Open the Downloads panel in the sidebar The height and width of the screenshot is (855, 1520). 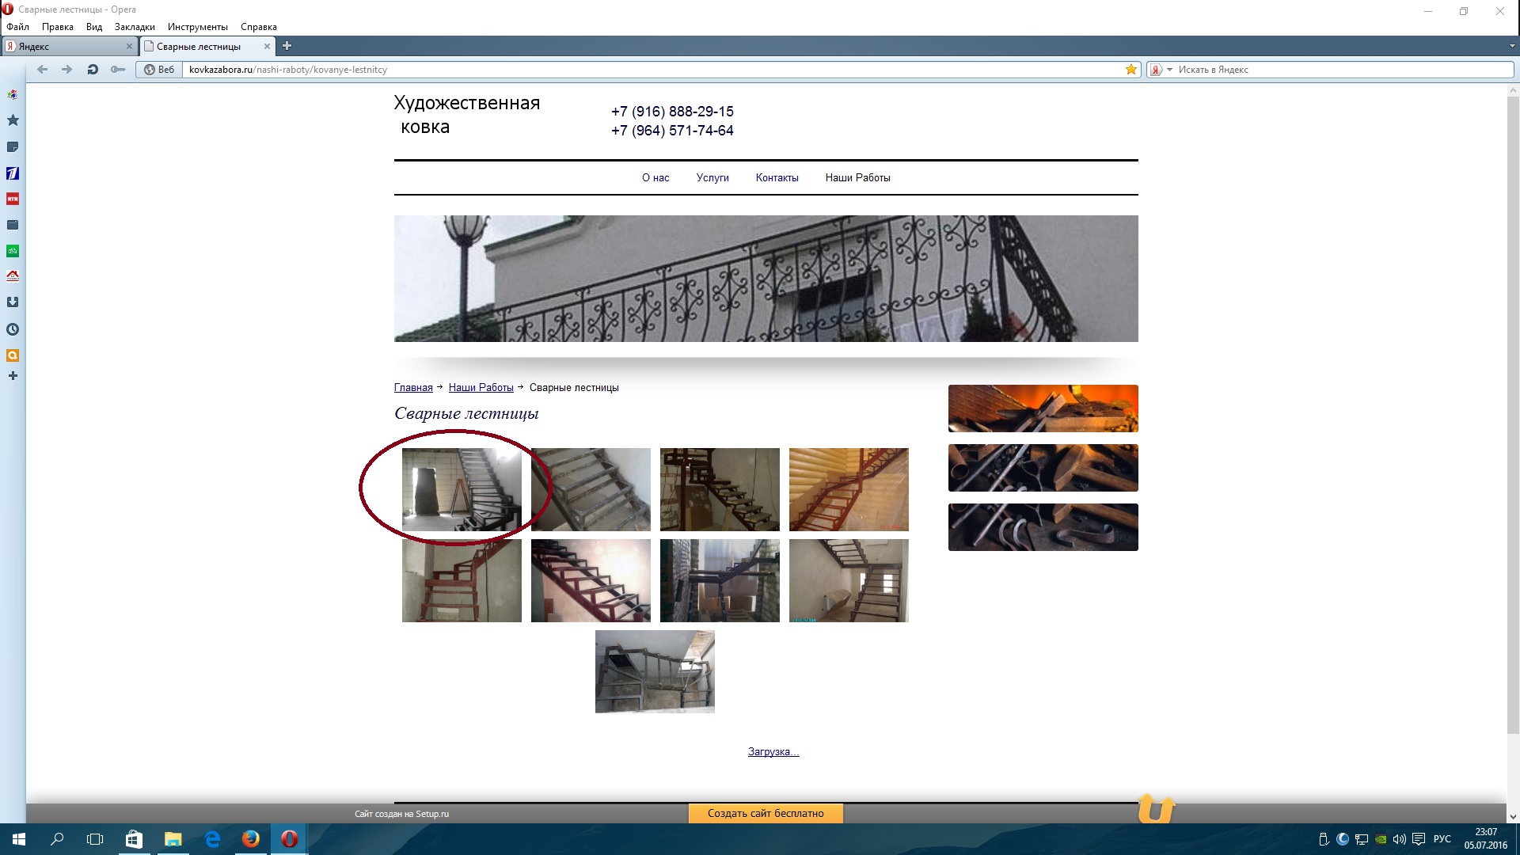pyautogui.click(x=13, y=302)
